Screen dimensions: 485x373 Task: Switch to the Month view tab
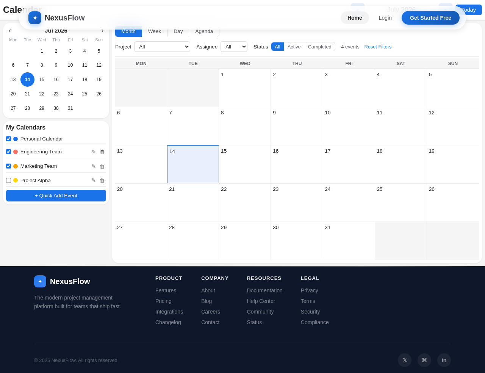128,31
